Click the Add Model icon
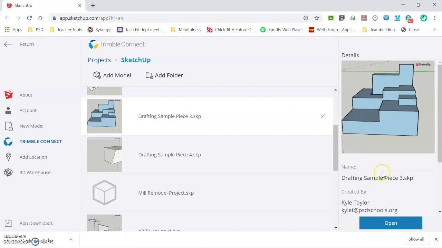Screen dimensions: 442x248 coord(97,75)
